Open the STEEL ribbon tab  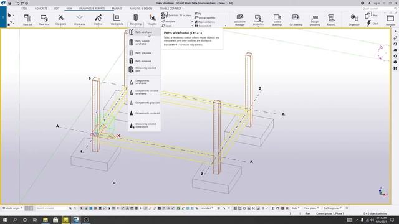pos(24,9)
